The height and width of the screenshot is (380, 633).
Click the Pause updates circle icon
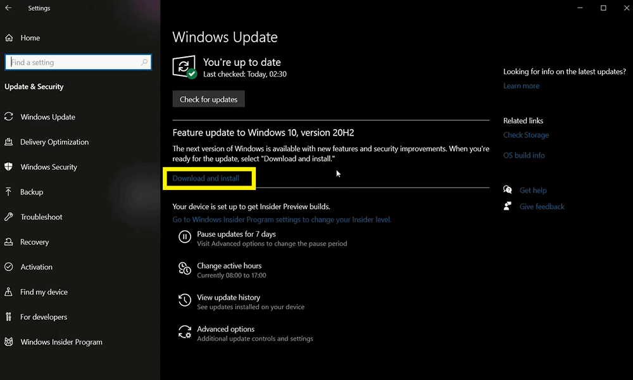click(184, 237)
